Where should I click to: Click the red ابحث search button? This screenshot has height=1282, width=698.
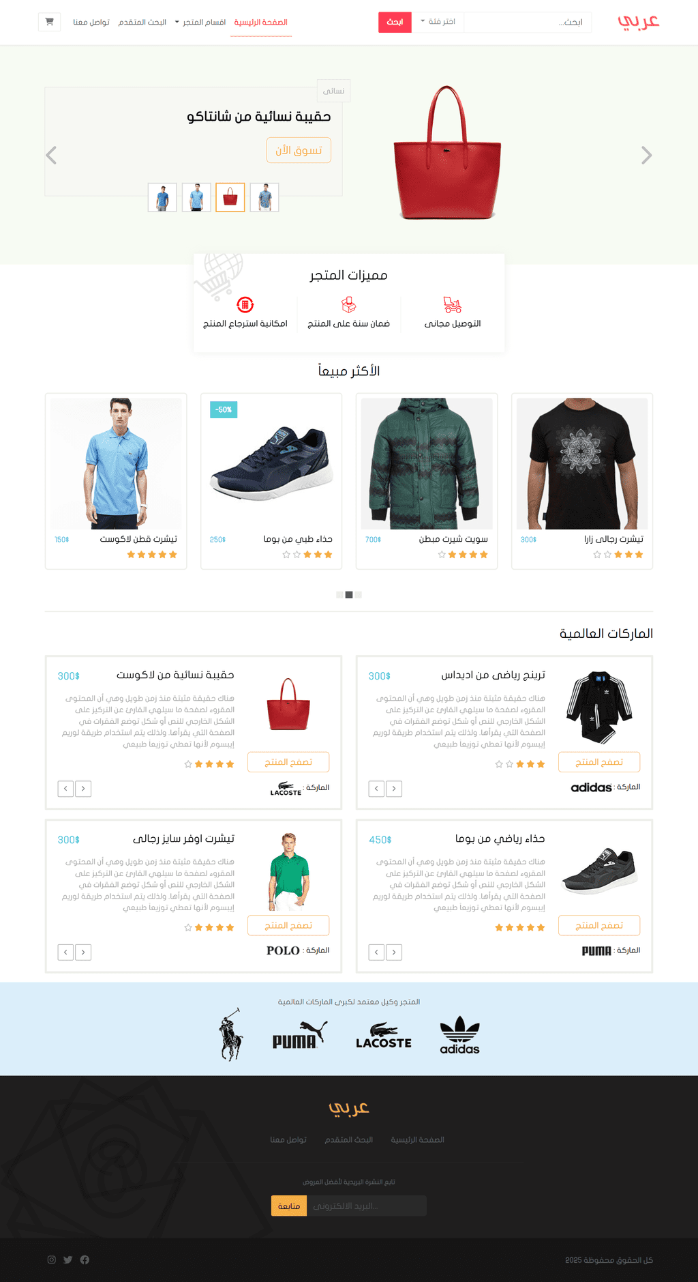395,22
